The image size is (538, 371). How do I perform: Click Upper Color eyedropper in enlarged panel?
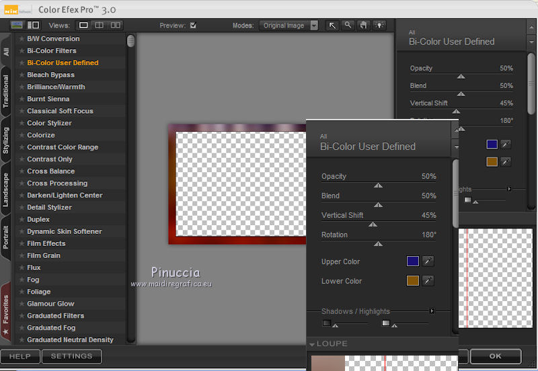428,261
